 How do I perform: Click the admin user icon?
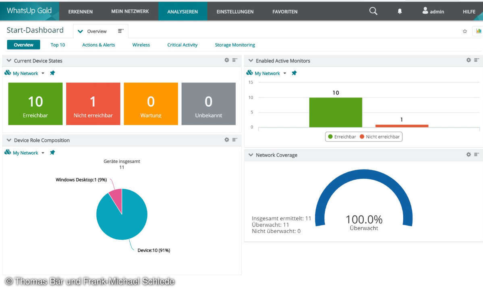425,11
